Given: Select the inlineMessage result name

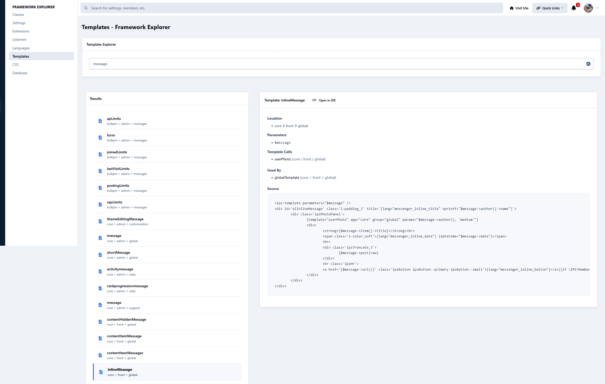Looking at the screenshot, I should (120, 369).
